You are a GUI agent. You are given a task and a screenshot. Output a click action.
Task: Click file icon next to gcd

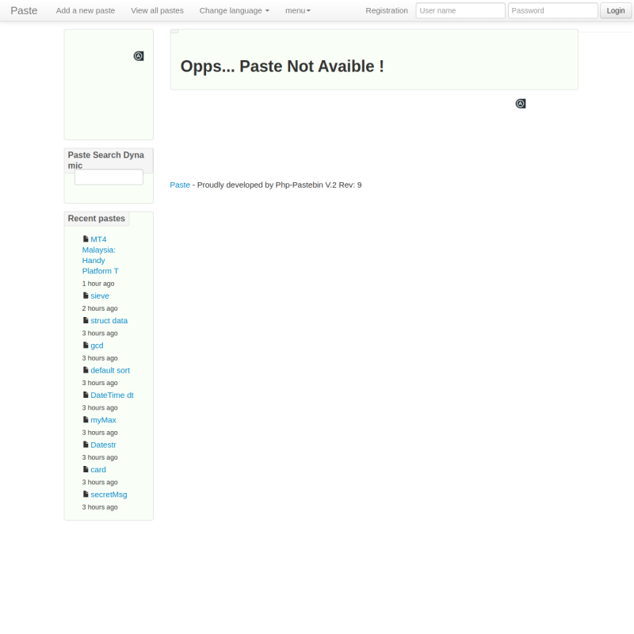(x=86, y=346)
